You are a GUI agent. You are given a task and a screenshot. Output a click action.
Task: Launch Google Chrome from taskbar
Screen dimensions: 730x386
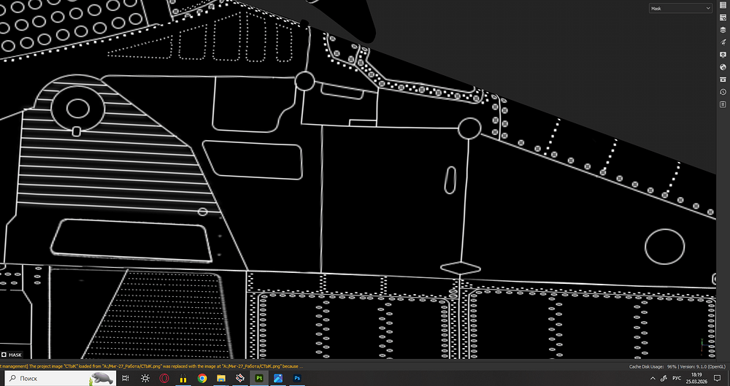[202, 378]
